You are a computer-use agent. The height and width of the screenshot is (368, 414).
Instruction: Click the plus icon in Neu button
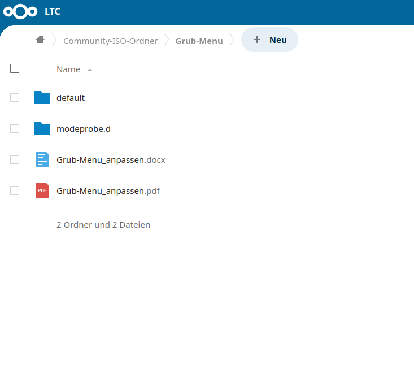click(257, 40)
